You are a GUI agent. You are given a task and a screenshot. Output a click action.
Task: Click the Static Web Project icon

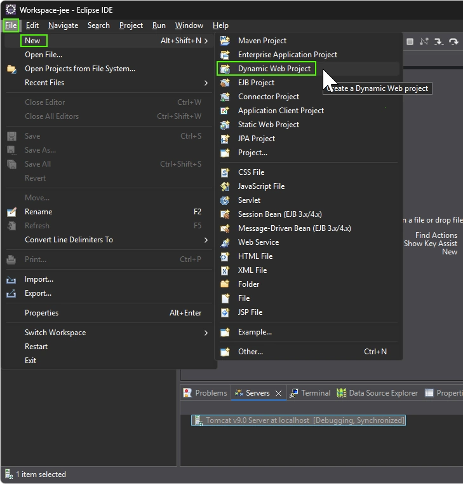click(225, 125)
